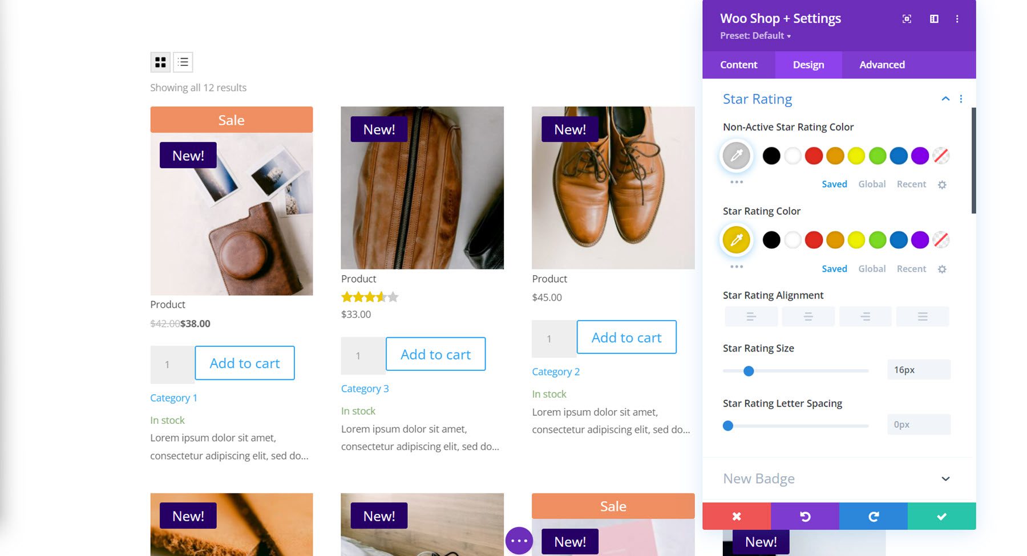Expand the New Badge section
This screenshot has width=1027, height=556.
946,479
